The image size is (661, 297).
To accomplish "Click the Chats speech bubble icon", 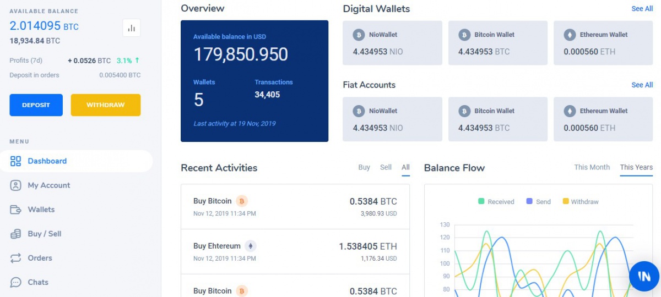I will (x=16, y=282).
